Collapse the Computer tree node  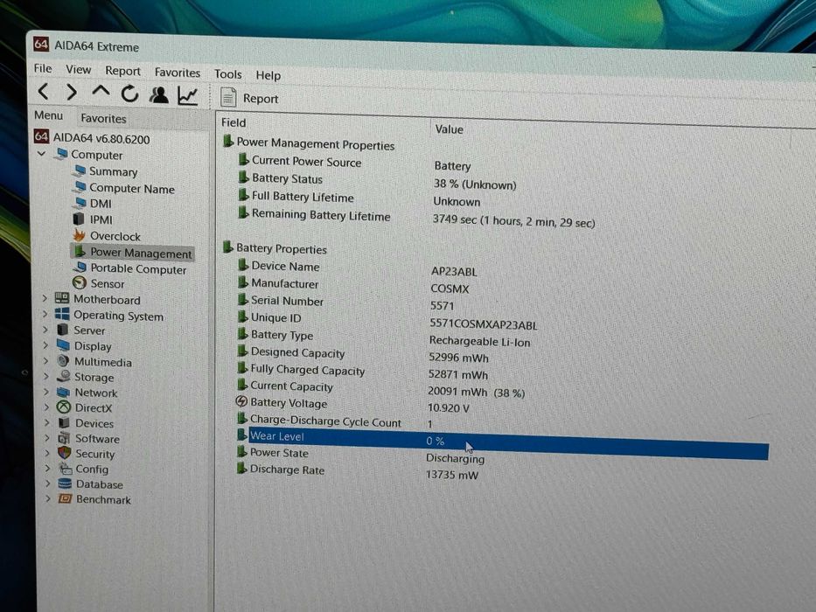(x=42, y=154)
